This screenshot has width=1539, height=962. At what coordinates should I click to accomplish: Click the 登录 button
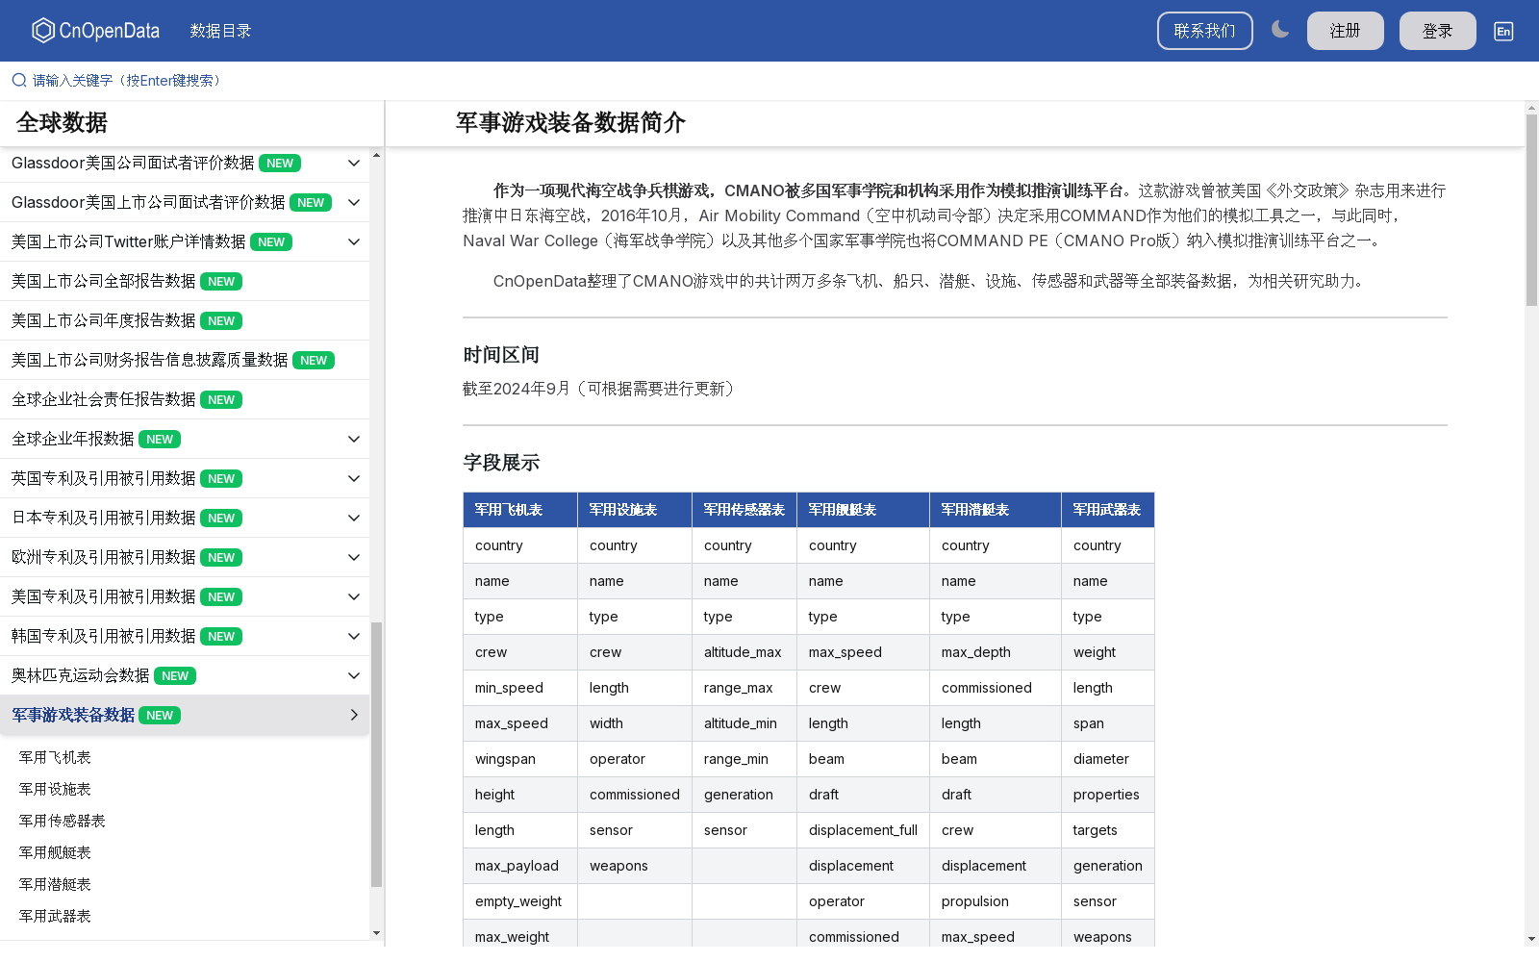point(1437,31)
